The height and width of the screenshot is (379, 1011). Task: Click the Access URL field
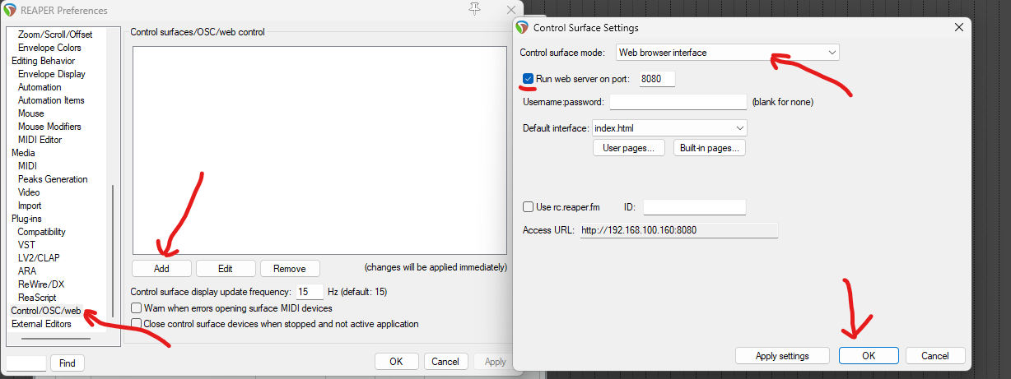click(x=678, y=230)
